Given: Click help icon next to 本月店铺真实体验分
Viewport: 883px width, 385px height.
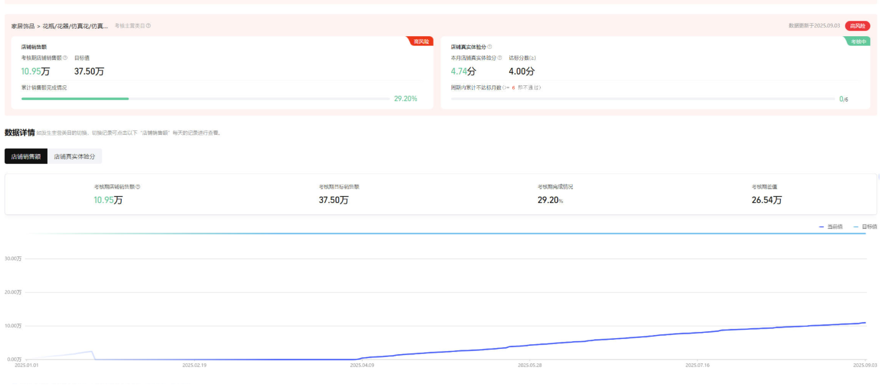Looking at the screenshot, I should [x=499, y=58].
